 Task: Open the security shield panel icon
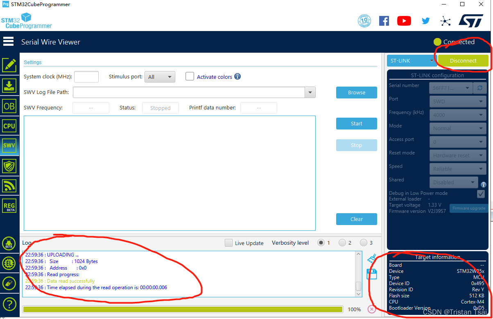tap(9, 166)
